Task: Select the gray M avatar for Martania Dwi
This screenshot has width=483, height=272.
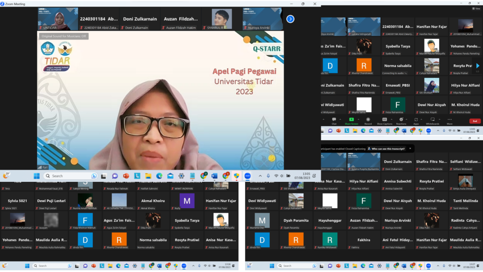Action: 262,221
